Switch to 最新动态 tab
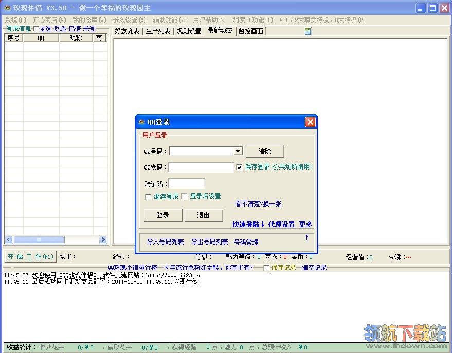This screenshot has height=353, width=452. coord(220,30)
